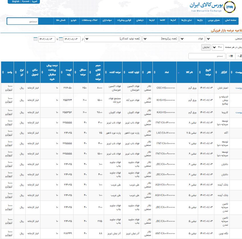Click the broker name کاریزما
This screenshot has width=242, height=239.
[x=225, y=113]
